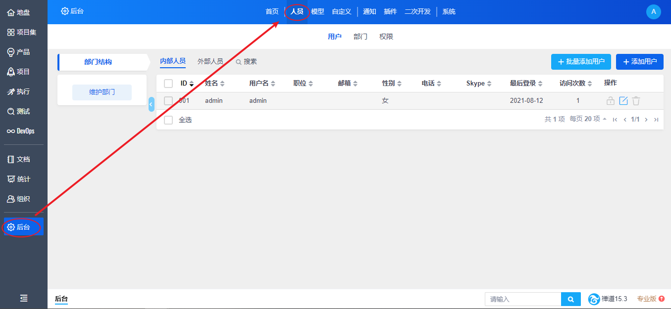Open the user avatar menu
This screenshot has height=309, width=671.
pyautogui.click(x=653, y=12)
